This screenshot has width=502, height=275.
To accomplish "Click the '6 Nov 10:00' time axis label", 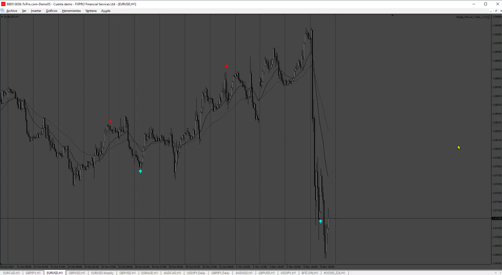I will (x=327, y=267).
